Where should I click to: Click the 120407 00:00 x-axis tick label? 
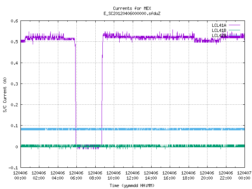point(244,176)
